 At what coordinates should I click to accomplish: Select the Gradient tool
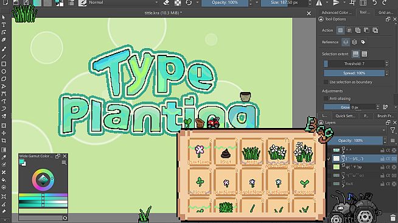tap(4, 150)
